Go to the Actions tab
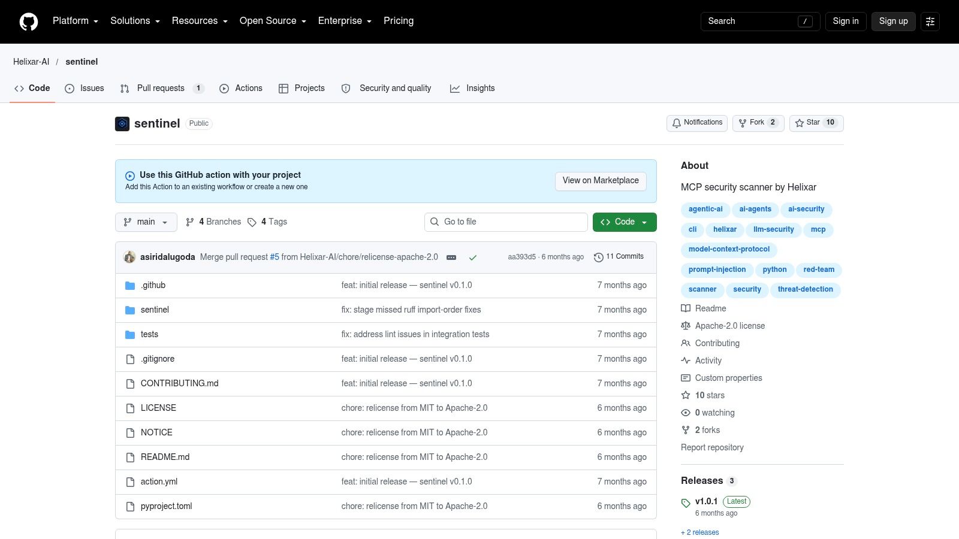This screenshot has height=539, width=959. 241,89
